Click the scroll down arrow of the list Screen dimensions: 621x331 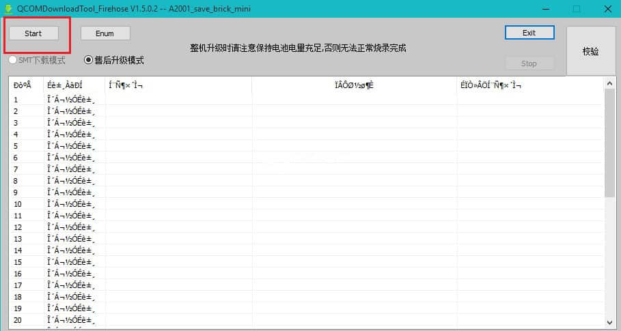[x=609, y=323]
